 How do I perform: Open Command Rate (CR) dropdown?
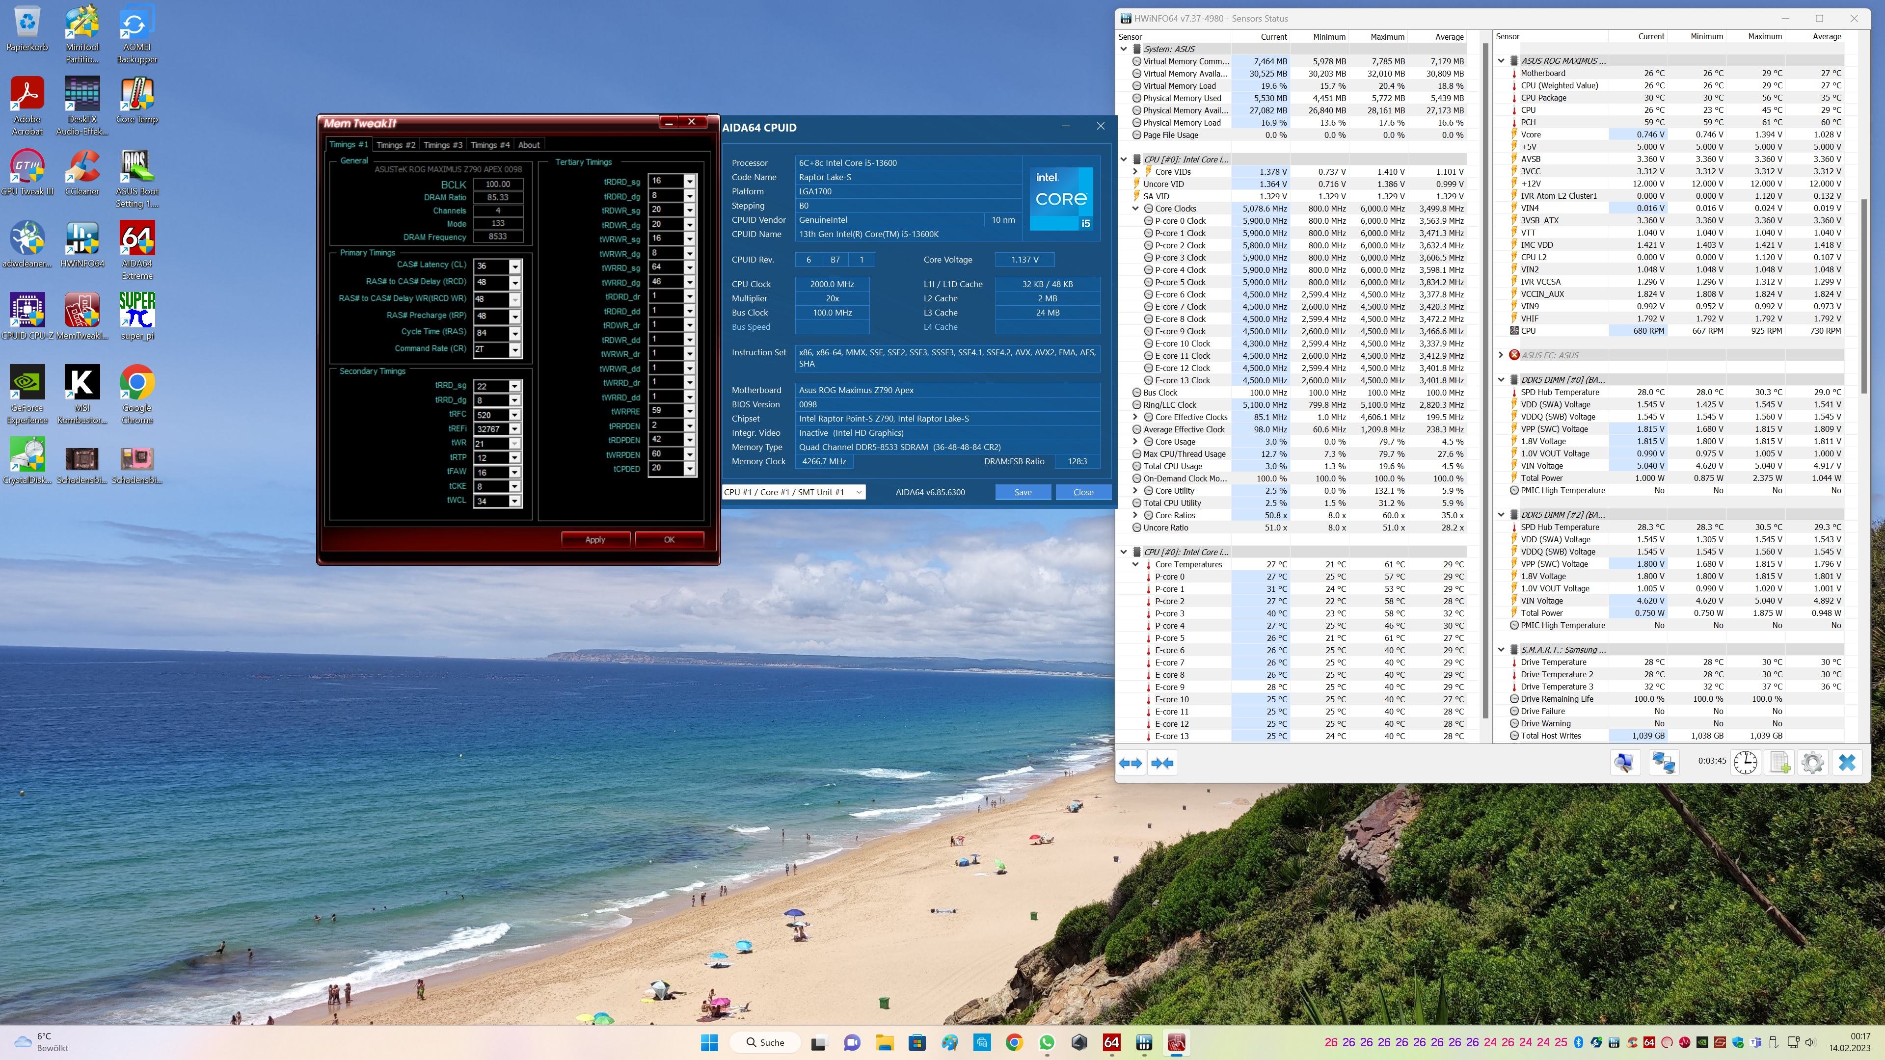515,350
